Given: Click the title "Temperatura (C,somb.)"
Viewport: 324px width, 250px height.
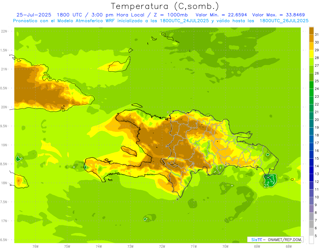Looking at the screenshot, I should 165,6.
